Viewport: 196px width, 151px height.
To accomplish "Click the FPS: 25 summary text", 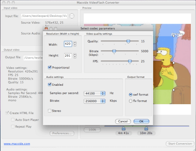I will 13,75.
